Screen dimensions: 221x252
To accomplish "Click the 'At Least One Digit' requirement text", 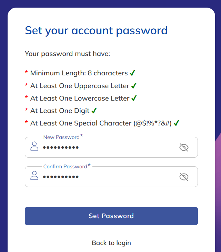I will pos(60,111).
